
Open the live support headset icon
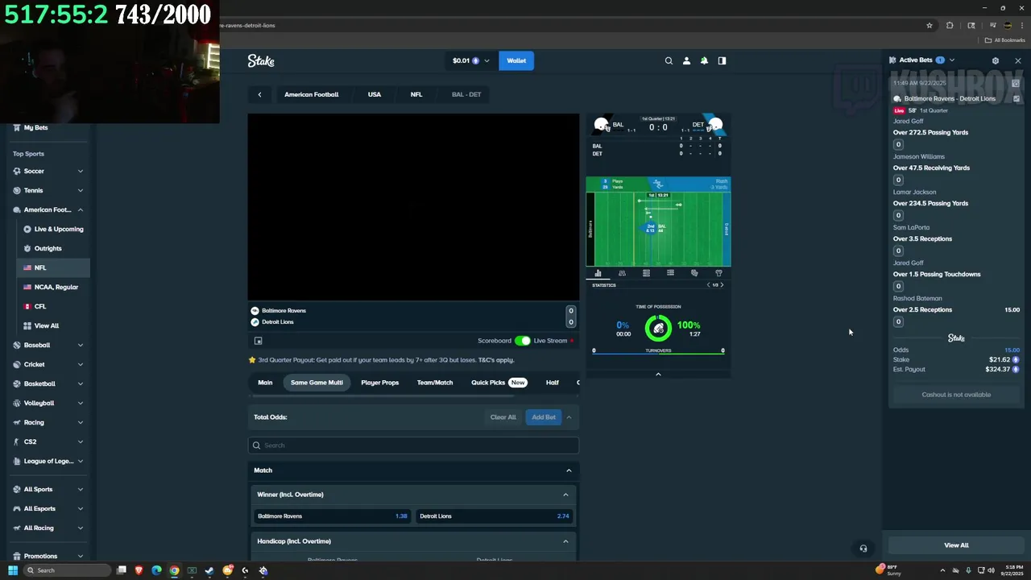(863, 549)
